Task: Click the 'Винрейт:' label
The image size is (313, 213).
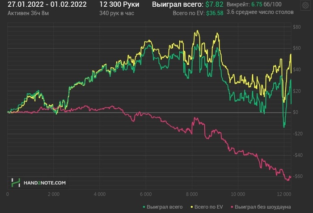Action: tap(238, 4)
